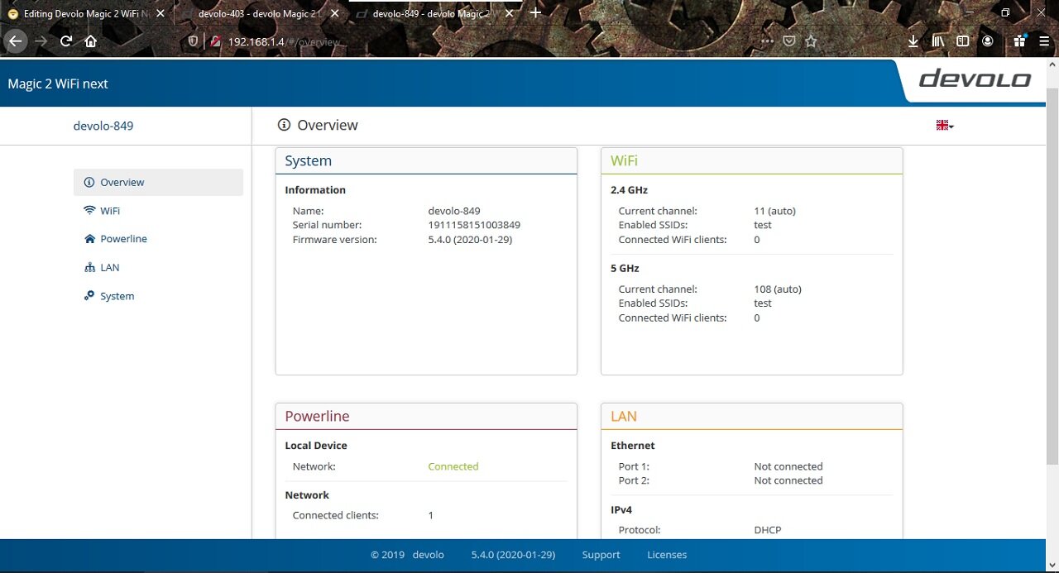This screenshot has height=573, width=1059.
Task: Click the LAN network icon in sidebar
Action: pyautogui.click(x=89, y=267)
